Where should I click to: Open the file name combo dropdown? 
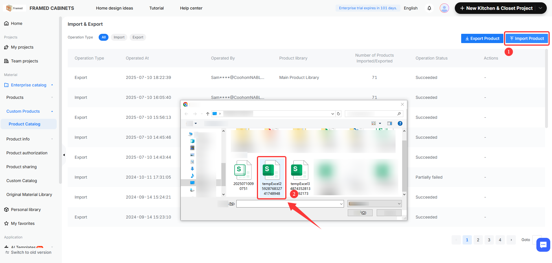coord(341,204)
